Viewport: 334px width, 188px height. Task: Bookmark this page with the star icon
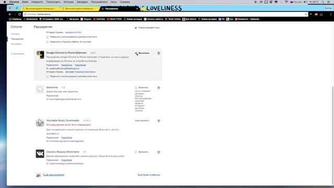(306, 14)
